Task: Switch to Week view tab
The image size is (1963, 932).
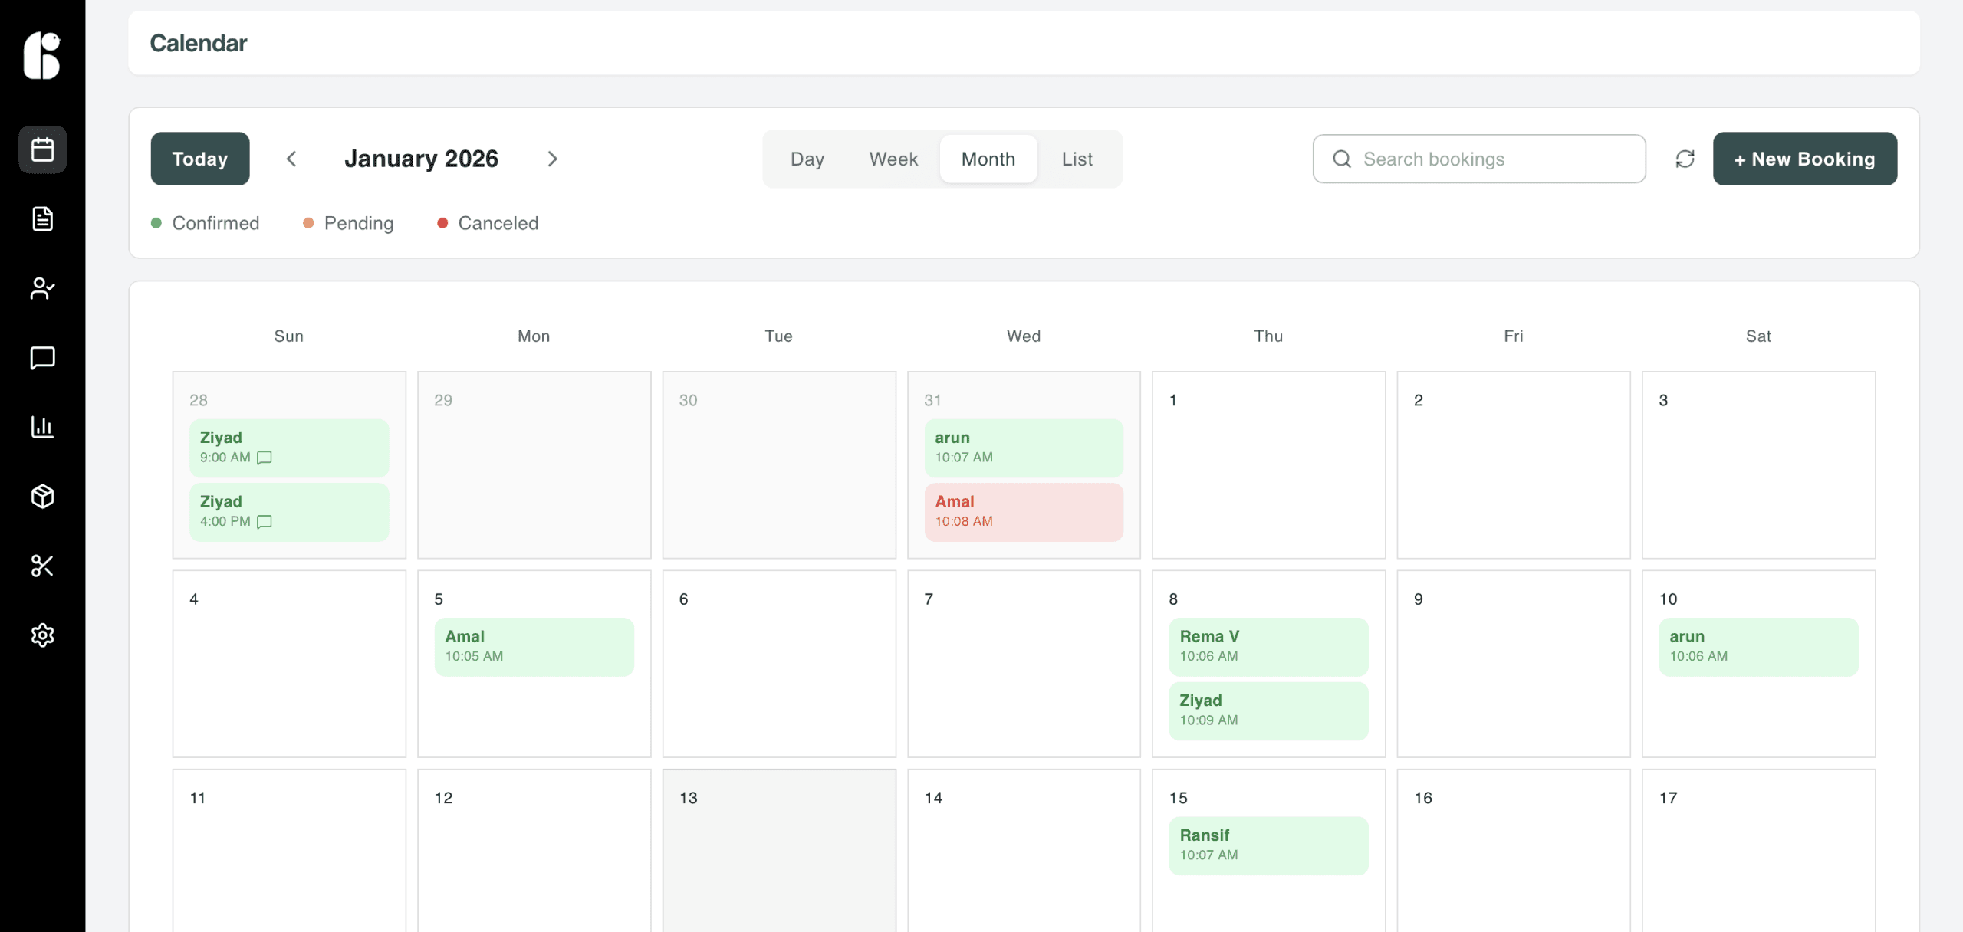Action: point(893,159)
